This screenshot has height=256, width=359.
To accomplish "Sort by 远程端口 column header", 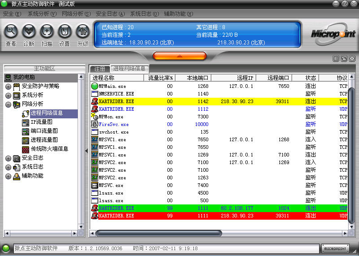I will click(274, 78).
